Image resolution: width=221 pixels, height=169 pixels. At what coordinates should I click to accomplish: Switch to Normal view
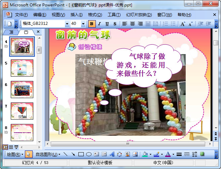point(5,147)
